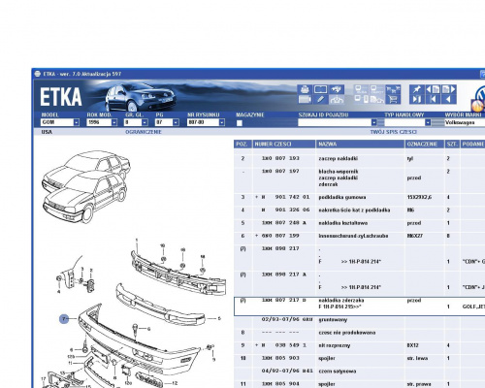Expand the NR RYSUNKU dropdown
485x388 pixels.
221,122
